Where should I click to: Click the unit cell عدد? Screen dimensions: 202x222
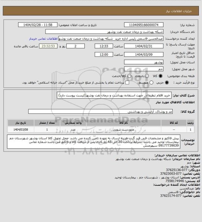coord(73,129)
